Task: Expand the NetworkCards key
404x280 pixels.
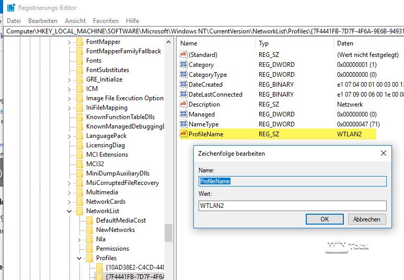Action: click(69, 202)
